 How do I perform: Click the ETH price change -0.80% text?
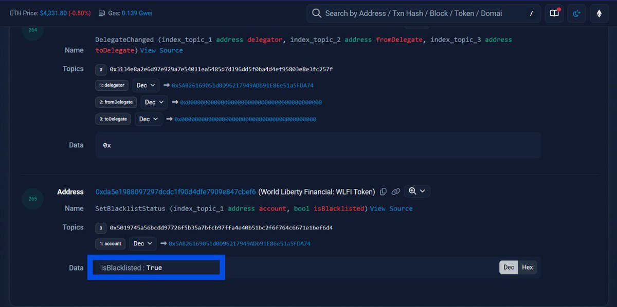pyautogui.click(x=80, y=13)
